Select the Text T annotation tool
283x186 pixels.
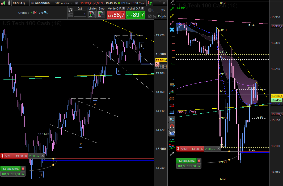172,78
